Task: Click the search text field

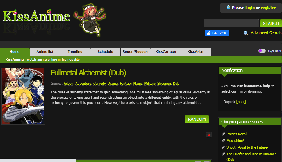Action: [231, 23]
